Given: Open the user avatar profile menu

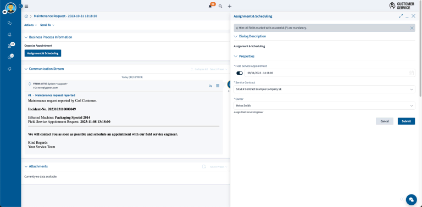Looking at the screenshot, I should click(x=10, y=8).
